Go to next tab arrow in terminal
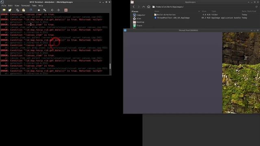This screenshot has width=260, height=146. [x=58, y=10]
